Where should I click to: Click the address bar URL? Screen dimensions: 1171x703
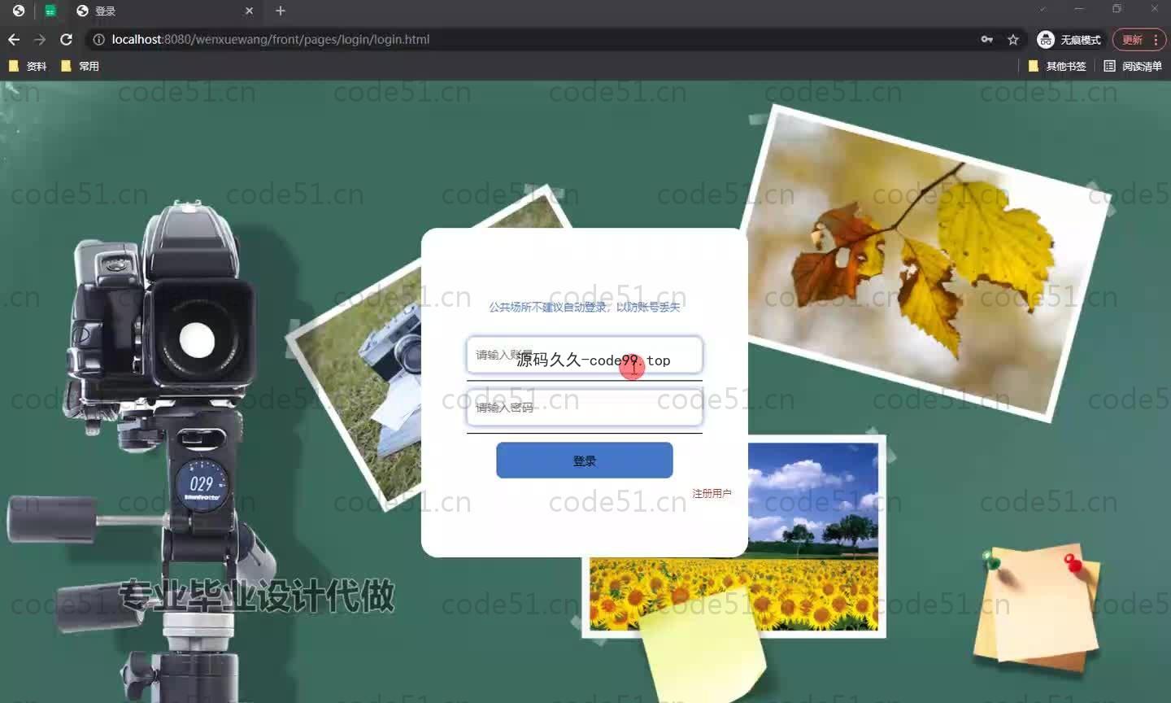pyautogui.click(x=271, y=39)
